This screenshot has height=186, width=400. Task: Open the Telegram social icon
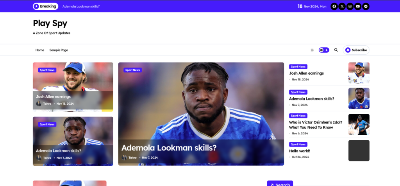(366, 6)
